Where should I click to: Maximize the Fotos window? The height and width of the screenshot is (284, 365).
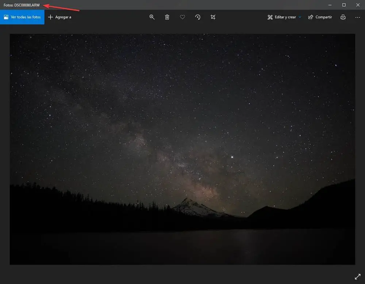click(344, 5)
